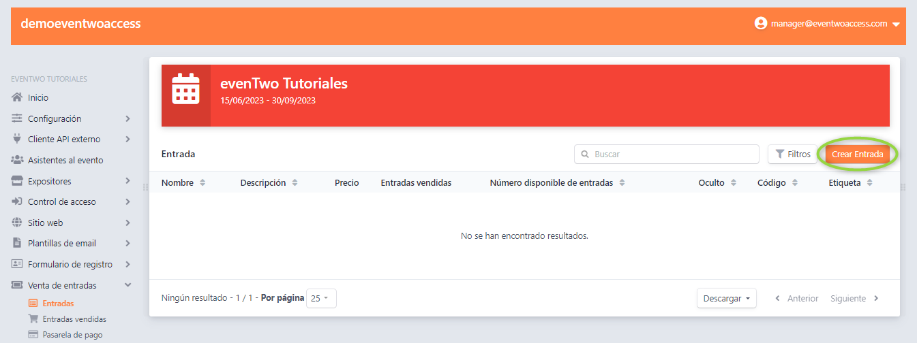Click the Formulario de registro card icon
This screenshot has width=917, height=343.
pyautogui.click(x=18, y=264)
